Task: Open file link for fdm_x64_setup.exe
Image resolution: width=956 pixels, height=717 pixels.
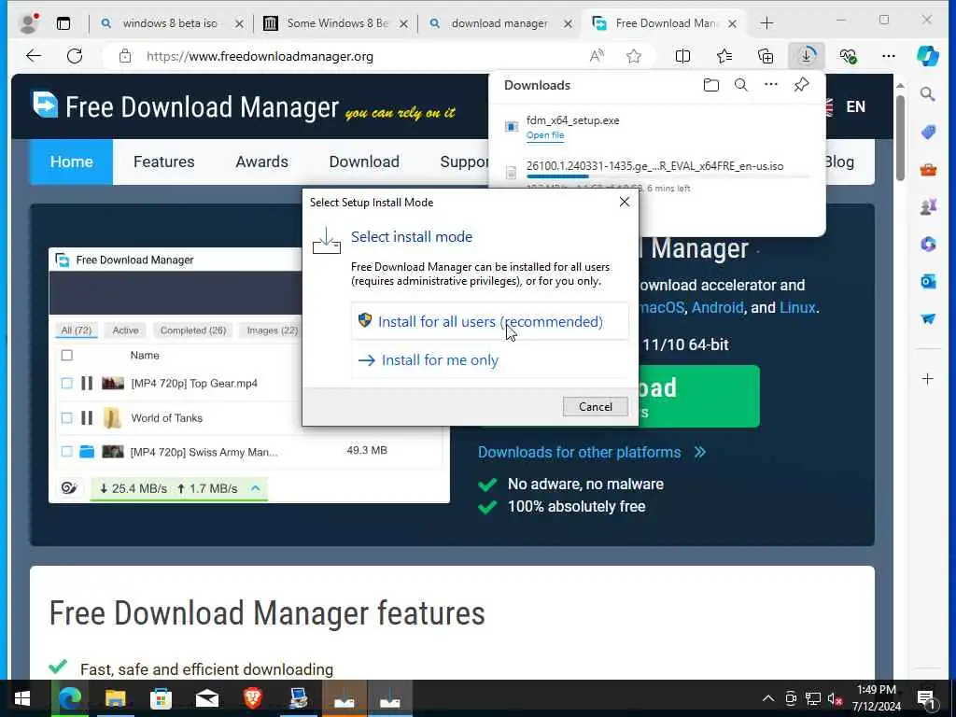Action: point(545,135)
